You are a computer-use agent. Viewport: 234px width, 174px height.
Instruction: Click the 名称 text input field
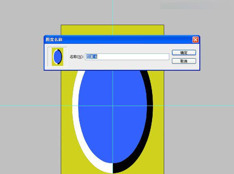coord(127,57)
